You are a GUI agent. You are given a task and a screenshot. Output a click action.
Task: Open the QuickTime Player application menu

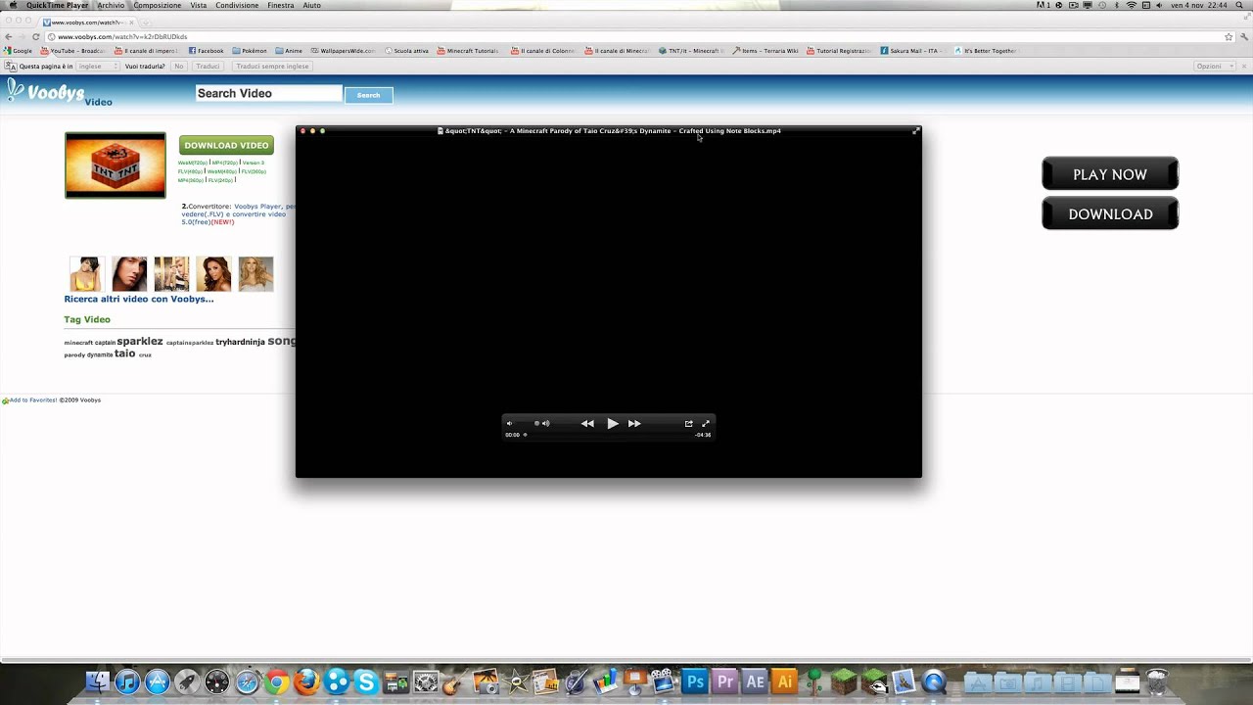pos(58,6)
